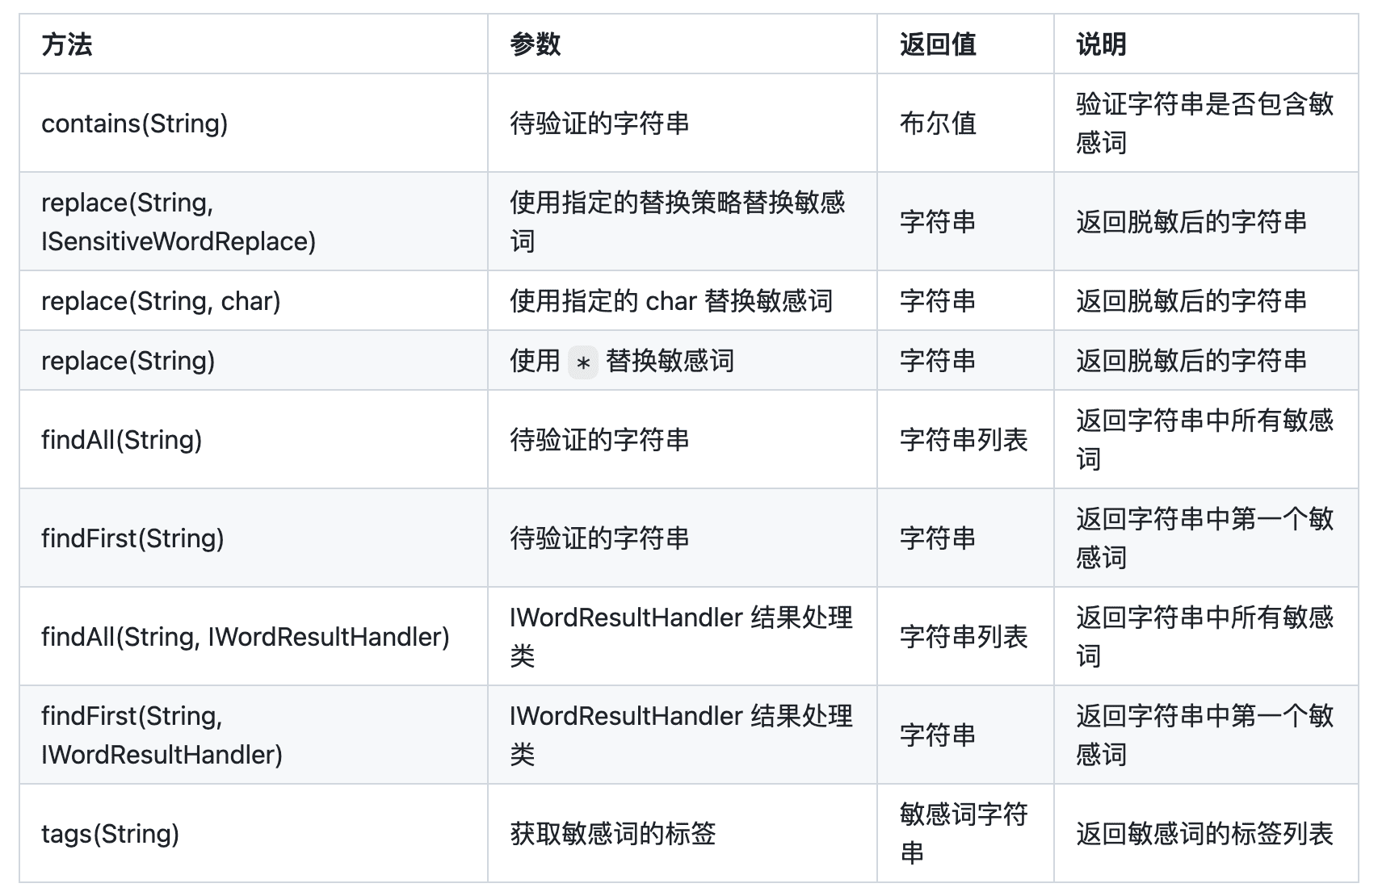Screen dimensions: 1378x896
Task: Click the 参数 column header
Action: (683, 44)
